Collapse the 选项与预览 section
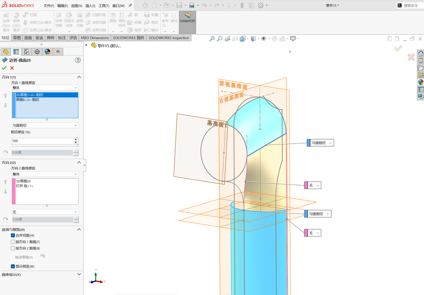424x295 pixels. pos(79,229)
